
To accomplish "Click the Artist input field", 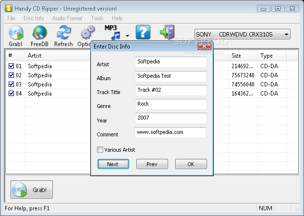I will pyautogui.click(x=171, y=62).
